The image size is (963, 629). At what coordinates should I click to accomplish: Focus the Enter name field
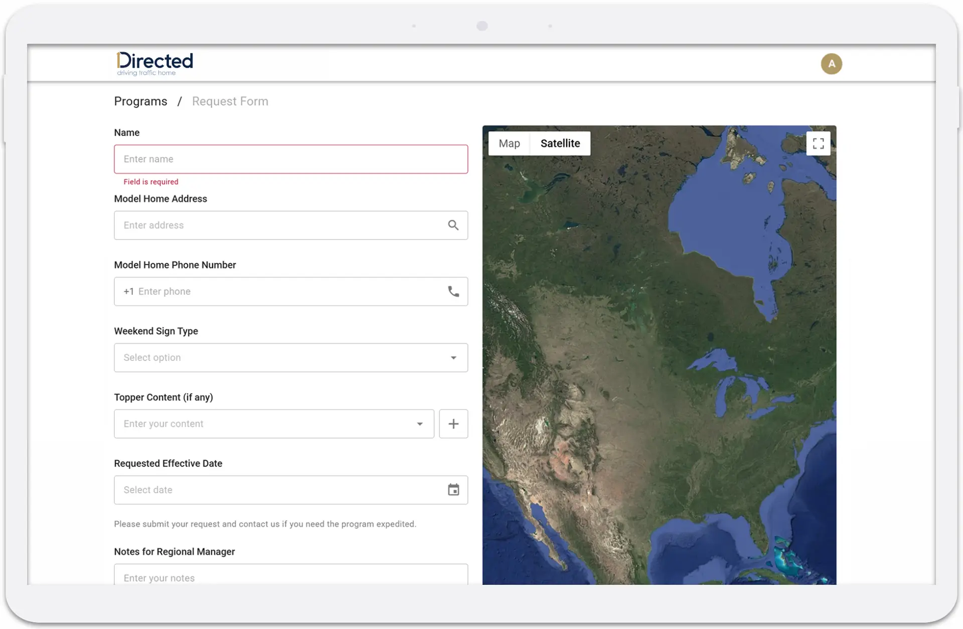291,159
